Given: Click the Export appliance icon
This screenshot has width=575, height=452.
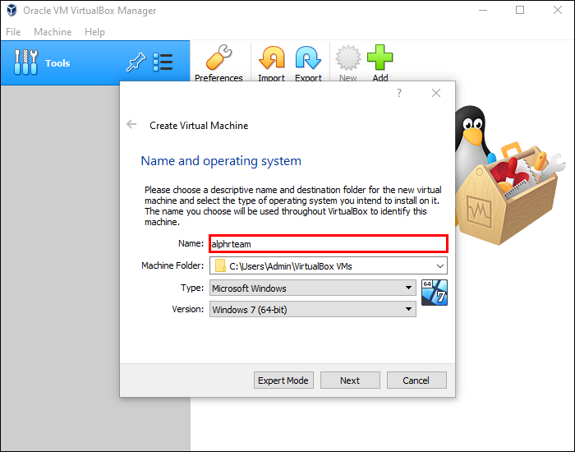Looking at the screenshot, I should [x=308, y=58].
